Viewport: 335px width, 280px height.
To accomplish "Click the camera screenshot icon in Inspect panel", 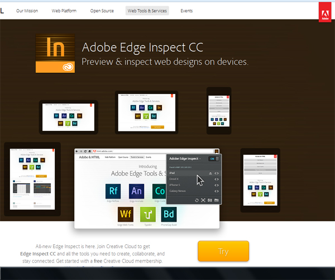I will 210,200.
